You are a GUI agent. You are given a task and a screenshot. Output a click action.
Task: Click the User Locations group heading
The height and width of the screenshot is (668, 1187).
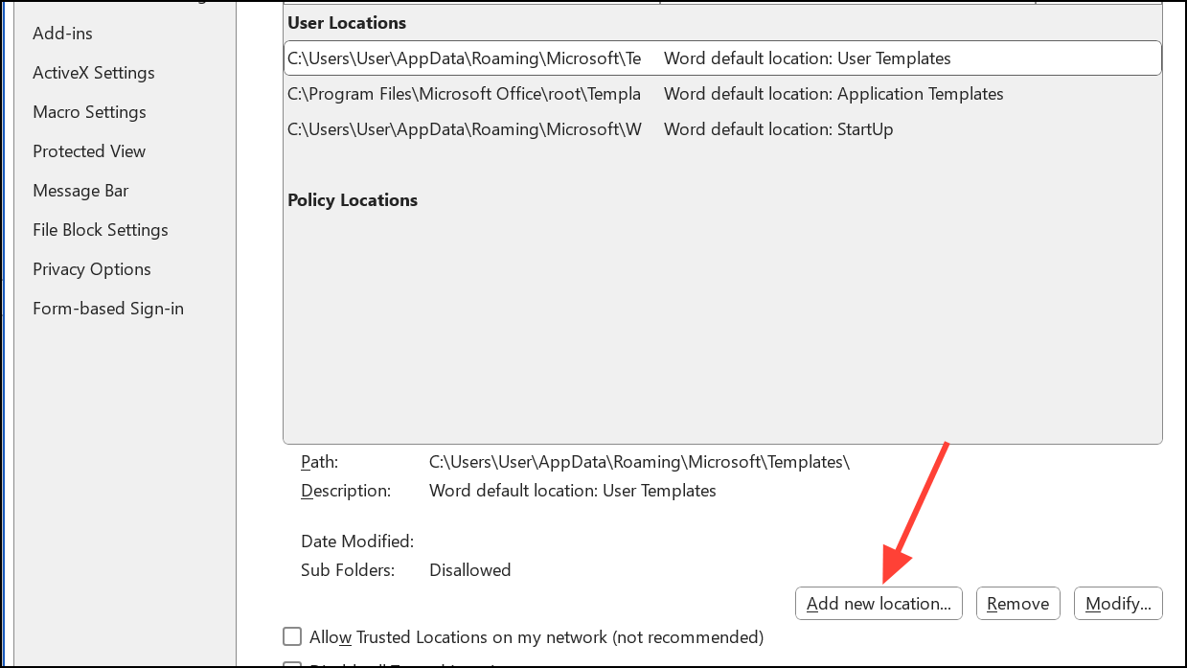click(347, 23)
